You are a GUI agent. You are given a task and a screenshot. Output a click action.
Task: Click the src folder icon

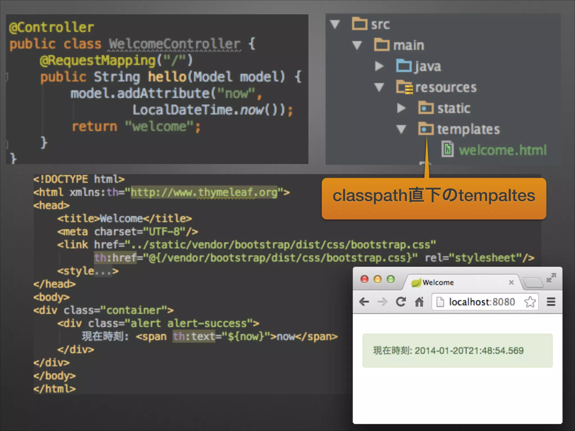(360, 24)
